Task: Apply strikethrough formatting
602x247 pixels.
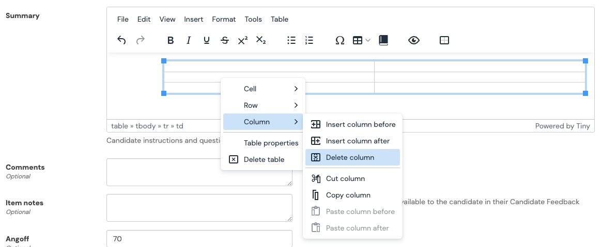Action: [x=225, y=40]
